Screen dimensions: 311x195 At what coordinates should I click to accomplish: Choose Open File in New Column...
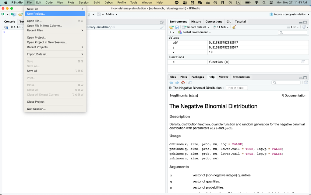tap(55, 26)
